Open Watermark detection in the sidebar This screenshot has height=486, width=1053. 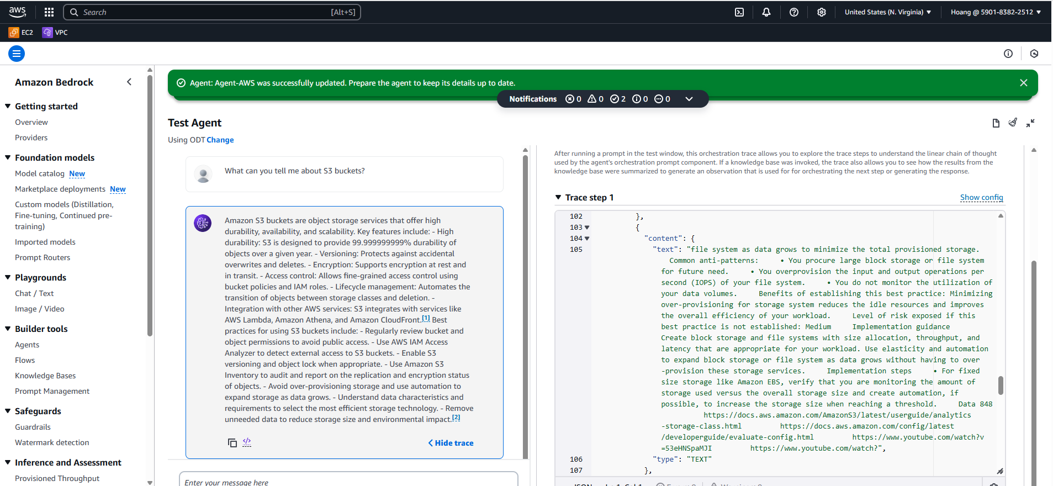[52, 442]
